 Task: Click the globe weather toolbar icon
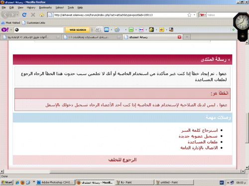coord(117,30)
